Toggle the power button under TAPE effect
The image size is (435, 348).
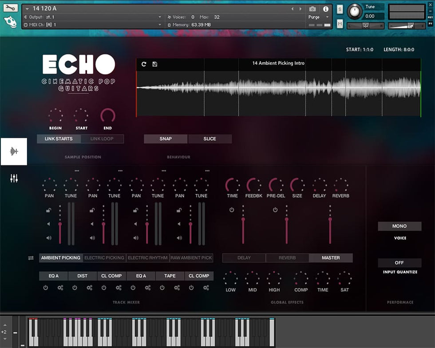(x=162, y=288)
